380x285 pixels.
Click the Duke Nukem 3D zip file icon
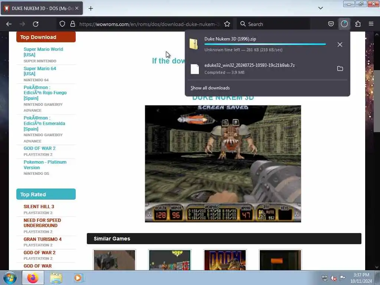(x=194, y=44)
